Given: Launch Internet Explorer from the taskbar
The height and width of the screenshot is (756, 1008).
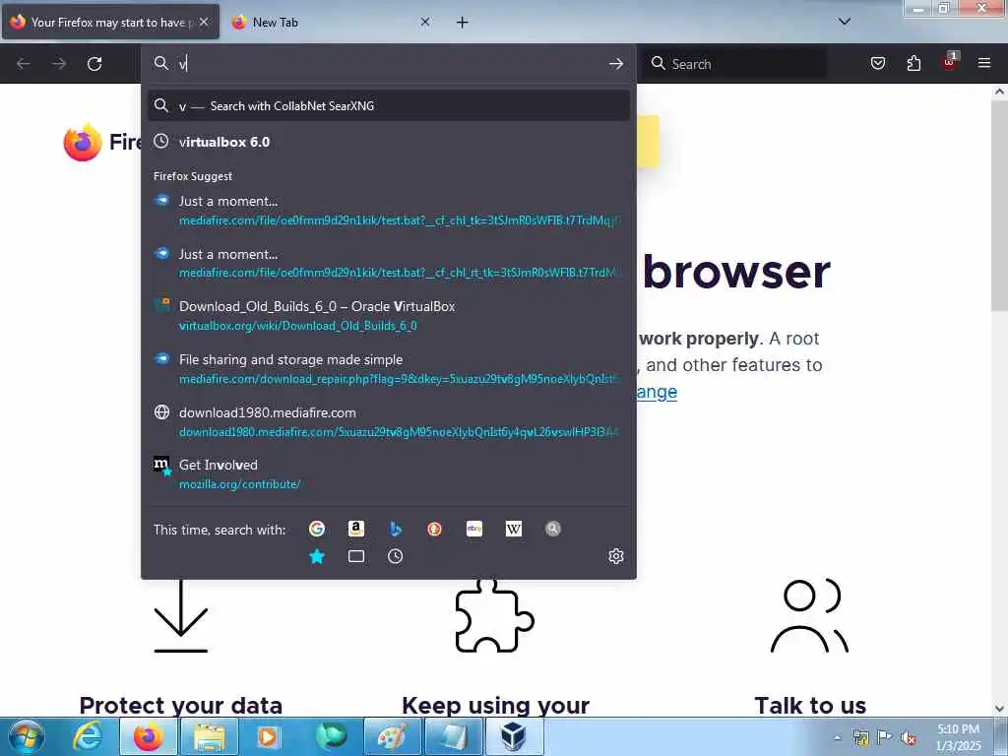Looking at the screenshot, I should [x=88, y=736].
